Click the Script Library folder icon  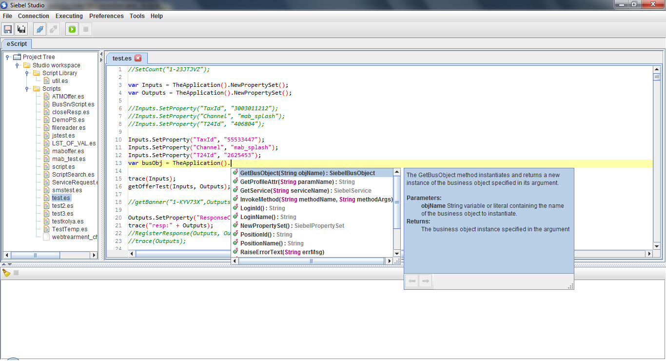click(x=37, y=73)
